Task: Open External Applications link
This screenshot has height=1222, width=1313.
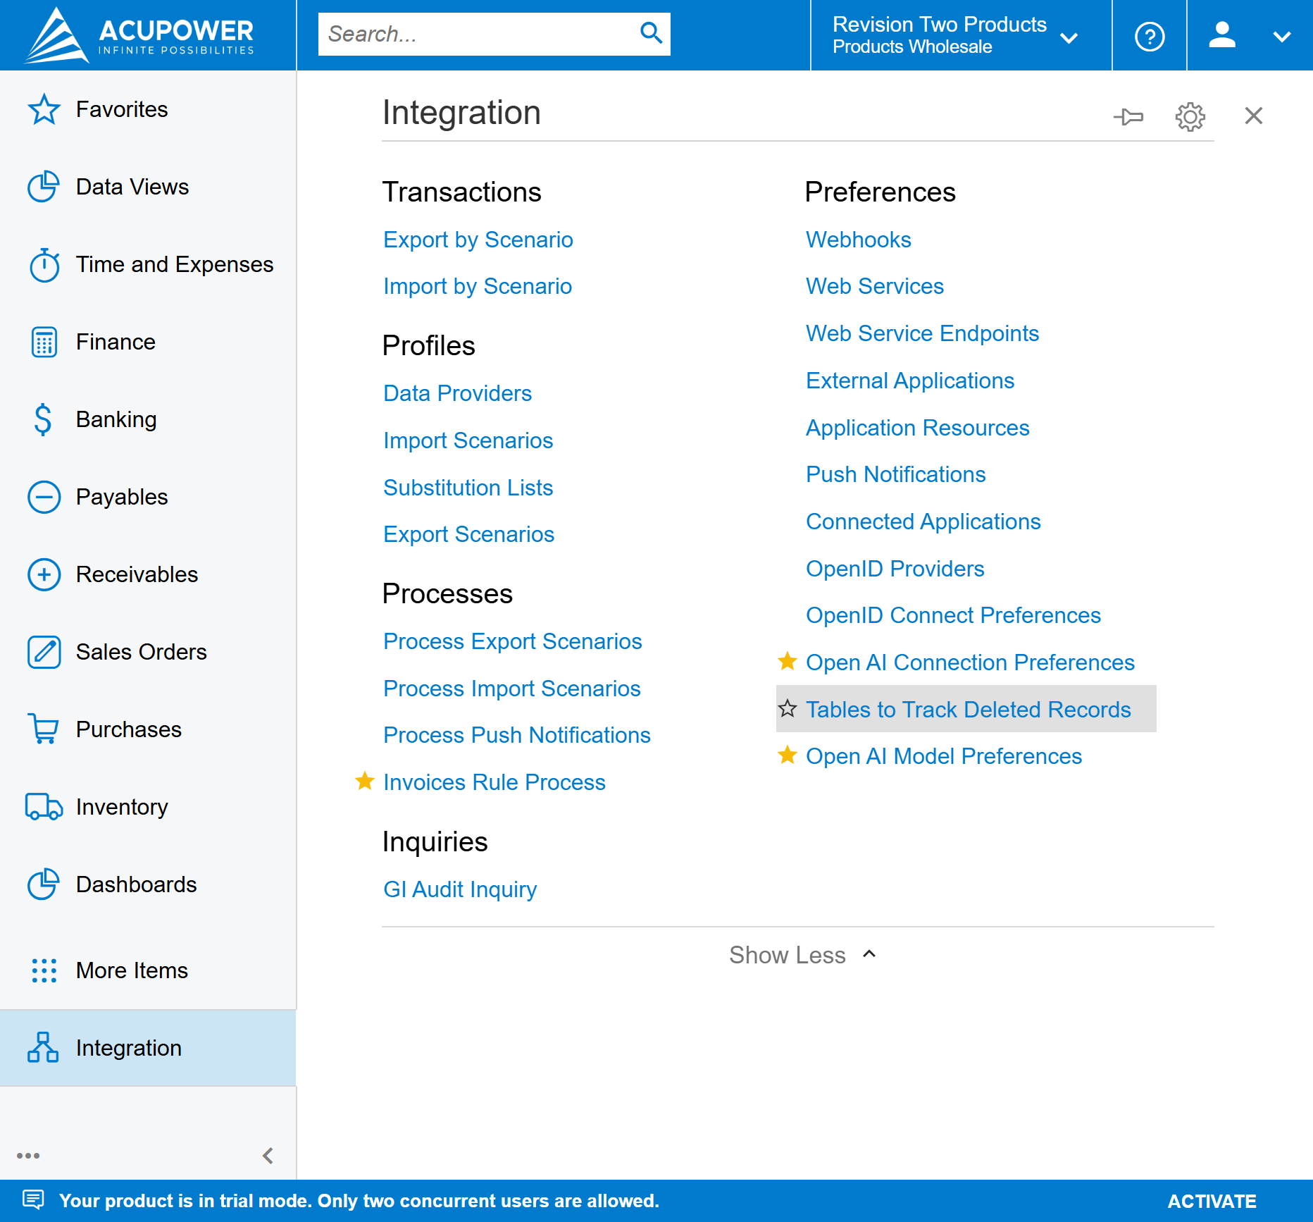Action: pyautogui.click(x=910, y=381)
